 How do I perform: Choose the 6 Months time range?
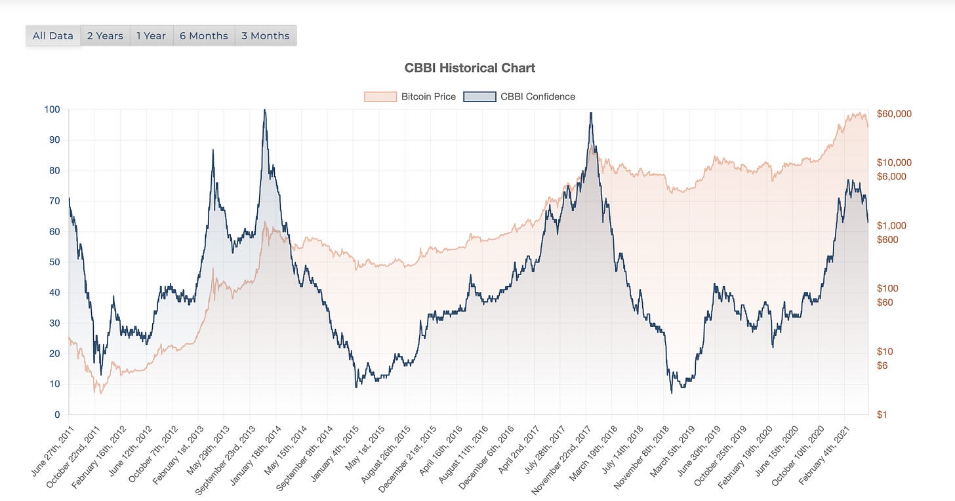(x=204, y=35)
